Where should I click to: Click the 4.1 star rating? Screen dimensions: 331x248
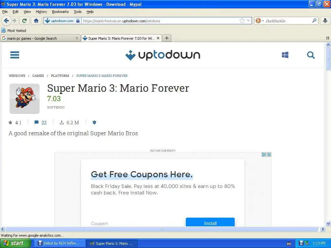pyautogui.click(x=15, y=122)
